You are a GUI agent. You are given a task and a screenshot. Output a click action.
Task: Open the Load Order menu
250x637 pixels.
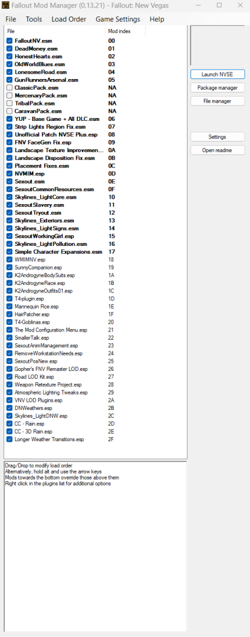tap(68, 19)
